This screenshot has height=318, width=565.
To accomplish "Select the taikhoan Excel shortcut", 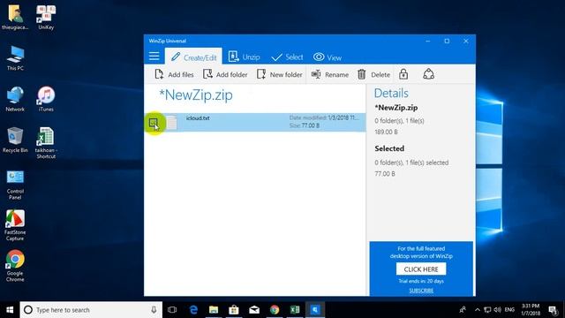I will click(46, 143).
